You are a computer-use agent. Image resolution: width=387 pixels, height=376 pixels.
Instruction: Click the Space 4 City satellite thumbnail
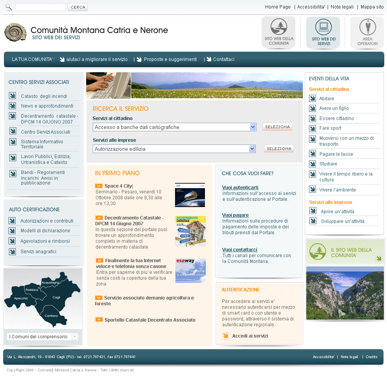pyautogui.click(x=190, y=195)
